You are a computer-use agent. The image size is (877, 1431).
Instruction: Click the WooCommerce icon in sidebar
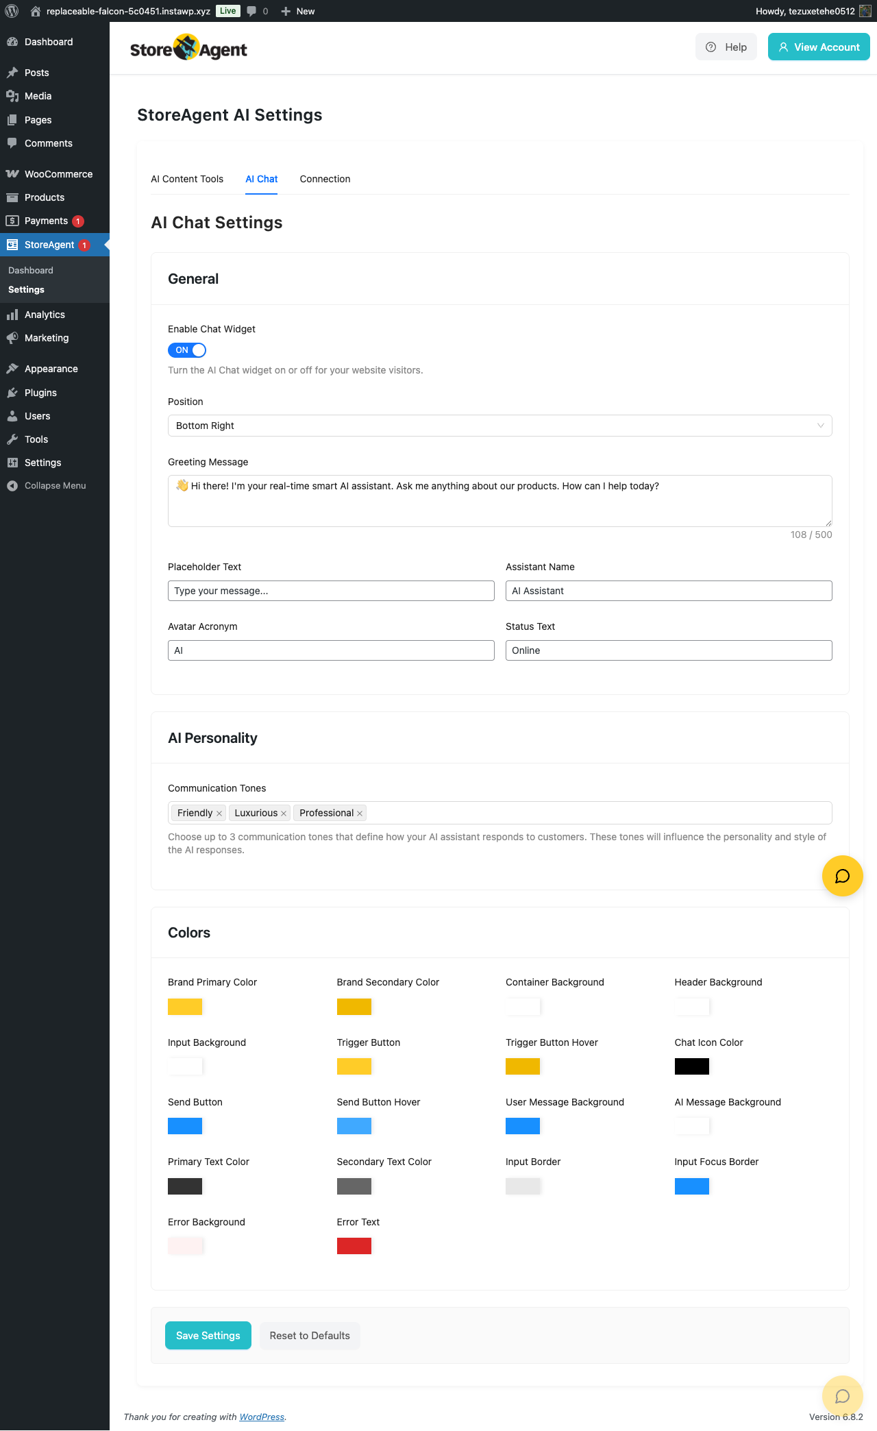pos(12,174)
